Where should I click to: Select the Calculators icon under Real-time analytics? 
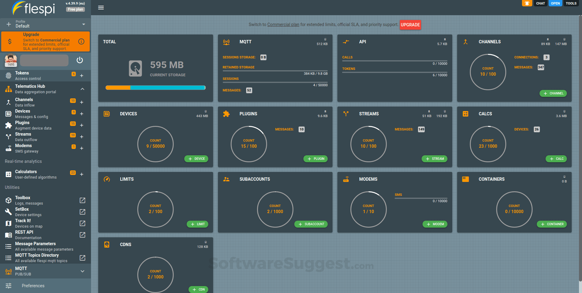(8, 174)
